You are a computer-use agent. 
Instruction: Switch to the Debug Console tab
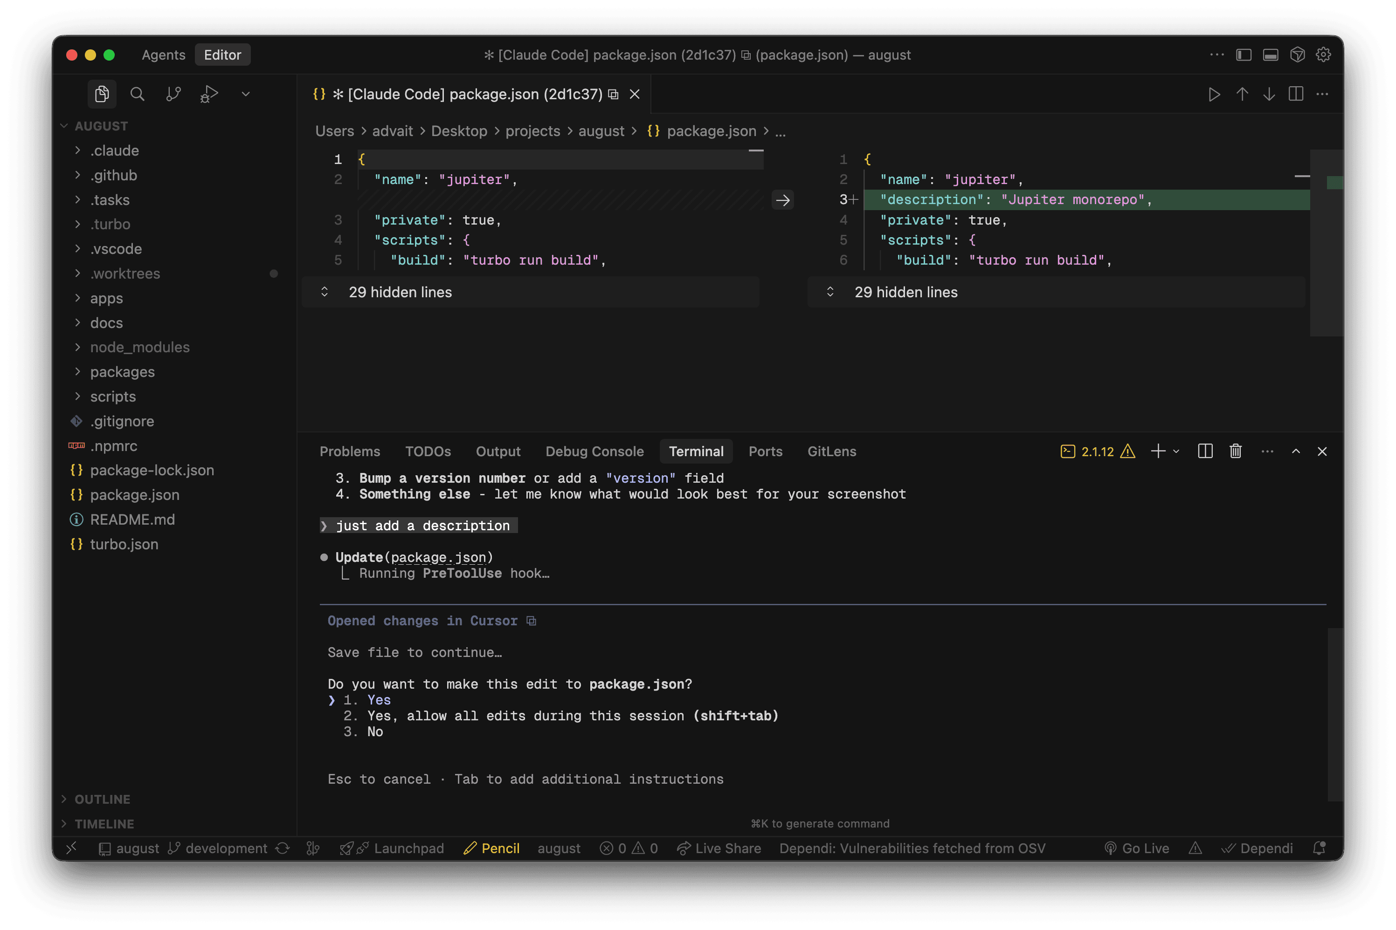[x=595, y=451]
